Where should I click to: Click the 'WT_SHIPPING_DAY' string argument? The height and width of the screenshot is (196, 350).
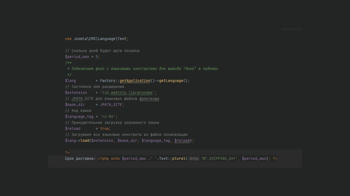219,158
